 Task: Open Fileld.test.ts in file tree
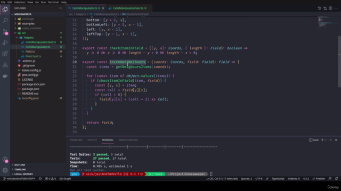click(38, 56)
